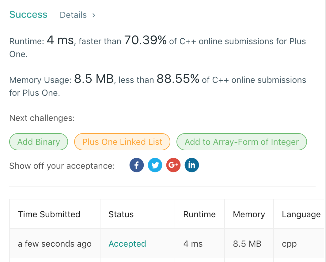Select the 'a few seconds ago' cell
Screen dimensions: 326x262
(55, 244)
